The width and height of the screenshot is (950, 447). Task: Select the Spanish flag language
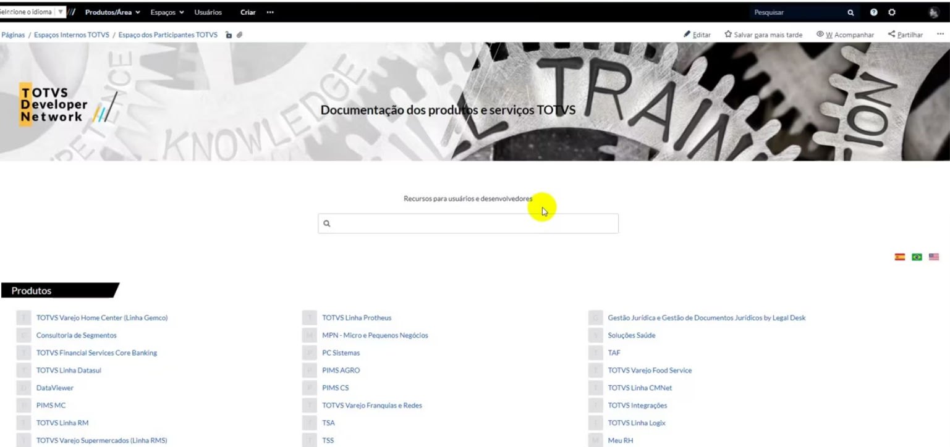pos(900,257)
